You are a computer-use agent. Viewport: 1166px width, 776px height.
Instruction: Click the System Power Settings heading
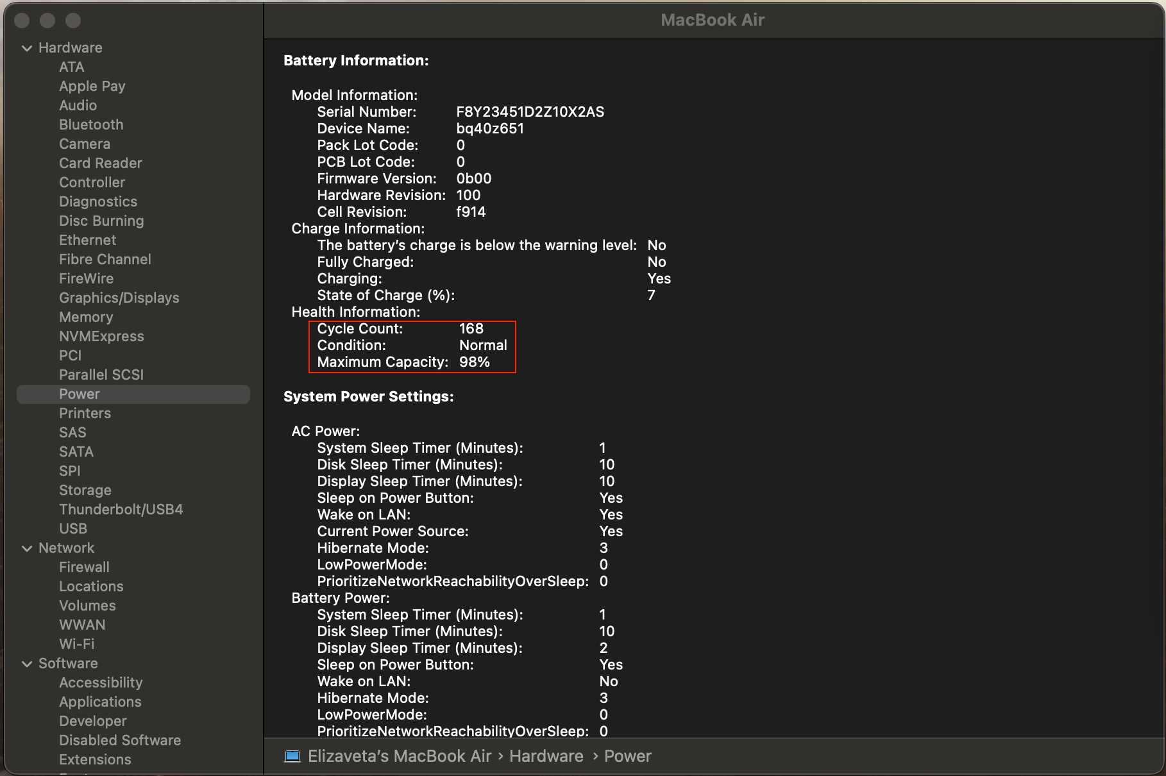click(369, 396)
